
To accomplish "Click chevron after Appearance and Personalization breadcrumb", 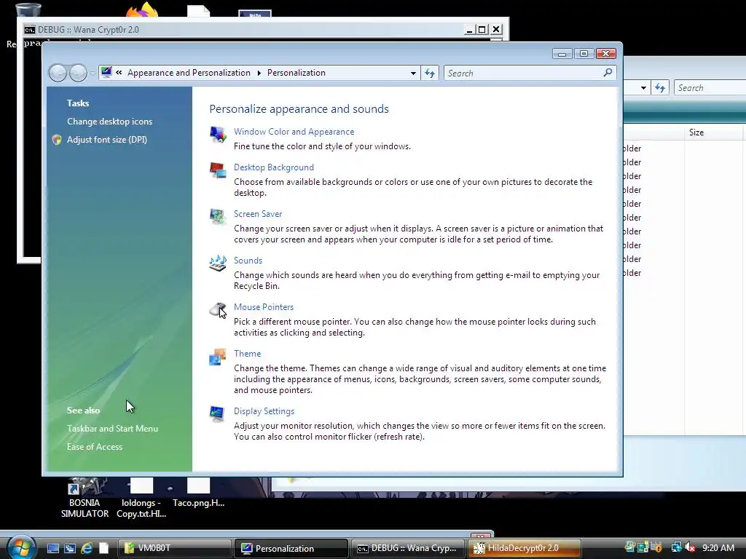I will point(259,73).
